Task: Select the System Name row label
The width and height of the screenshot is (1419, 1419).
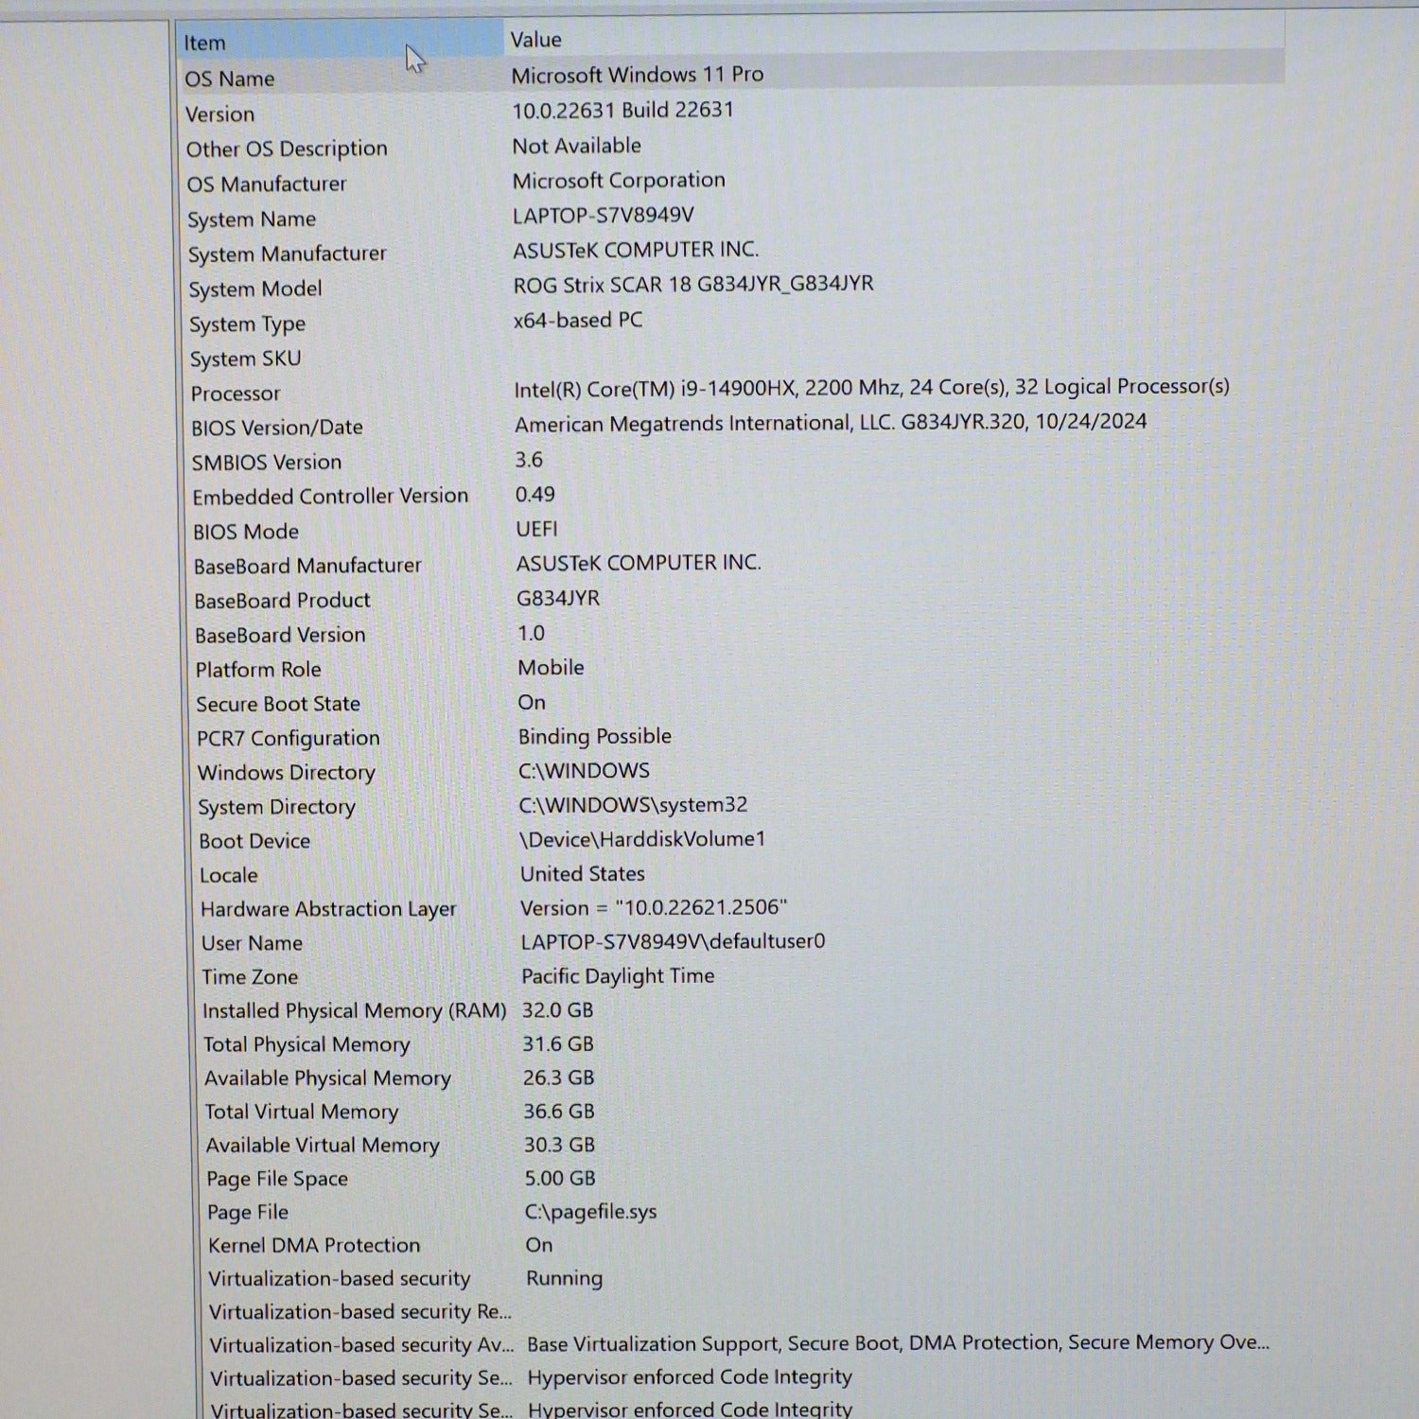Action: 252,219
